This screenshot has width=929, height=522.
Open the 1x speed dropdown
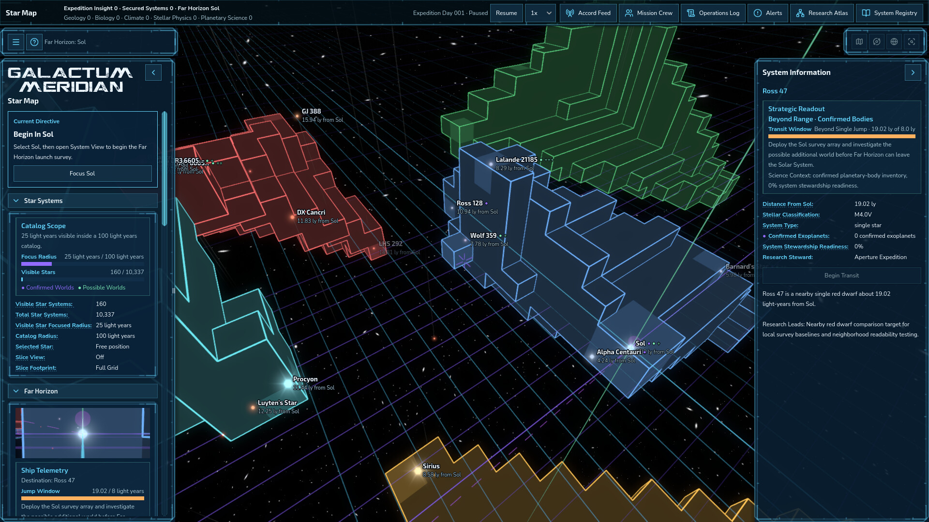coord(540,13)
